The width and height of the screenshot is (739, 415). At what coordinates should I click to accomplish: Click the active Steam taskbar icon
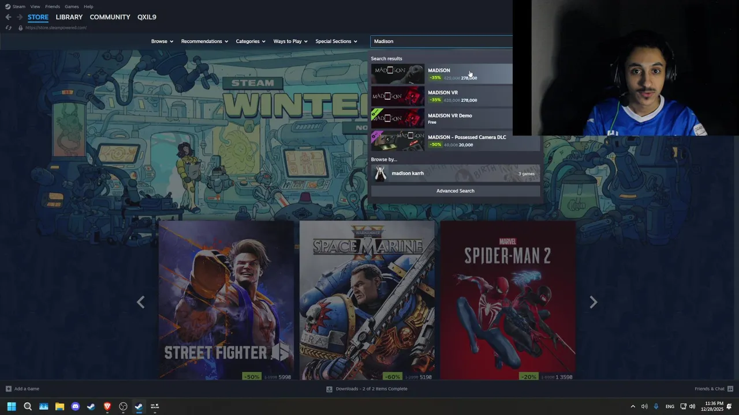pyautogui.click(x=139, y=406)
